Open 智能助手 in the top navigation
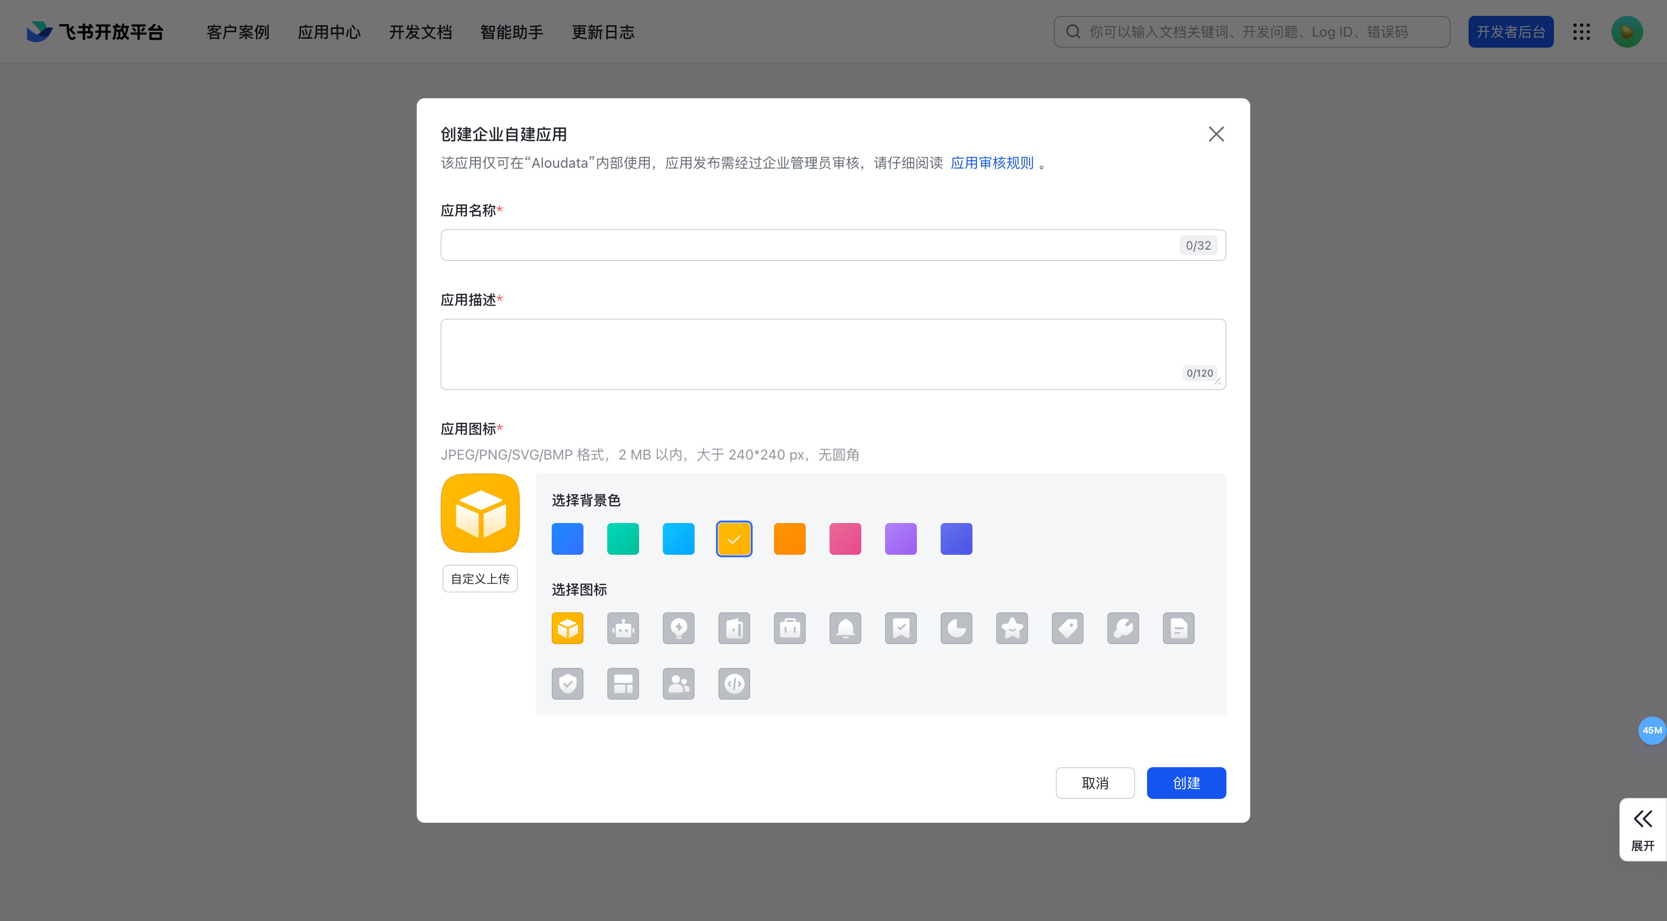 tap(512, 32)
